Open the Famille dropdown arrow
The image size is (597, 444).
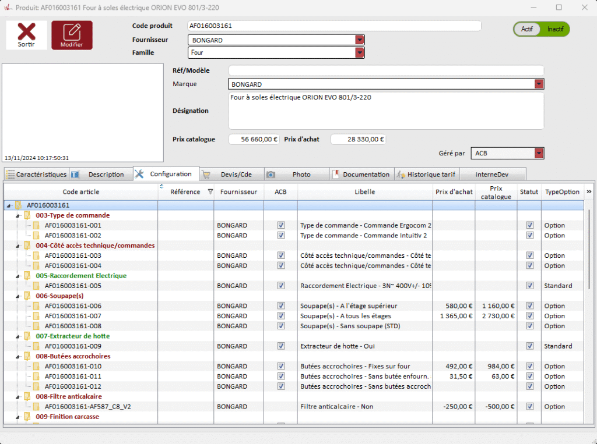click(x=360, y=52)
